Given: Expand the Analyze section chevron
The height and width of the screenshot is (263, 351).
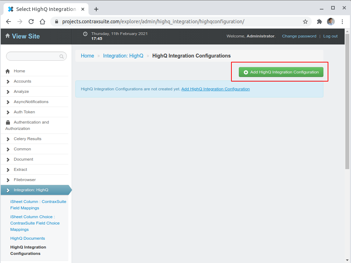Looking at the screenshot, I should pyautogui.click(x=8, y=92).
